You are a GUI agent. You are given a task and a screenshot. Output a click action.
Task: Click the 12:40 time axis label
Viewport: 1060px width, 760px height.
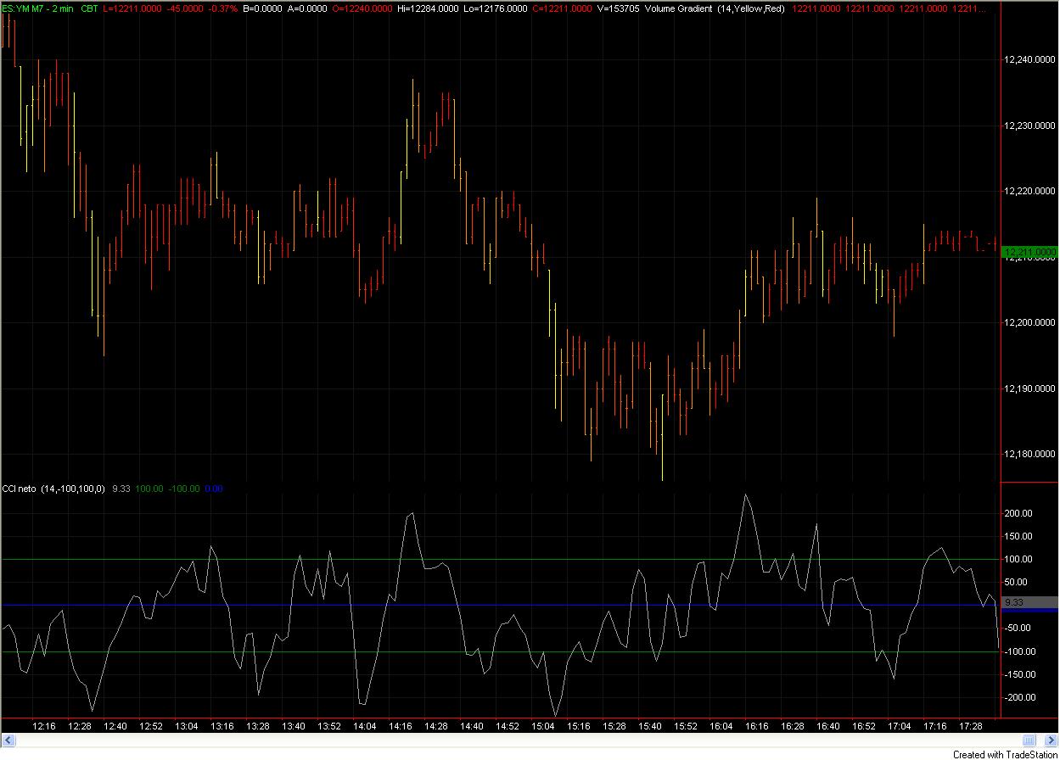tap(115, 726)
